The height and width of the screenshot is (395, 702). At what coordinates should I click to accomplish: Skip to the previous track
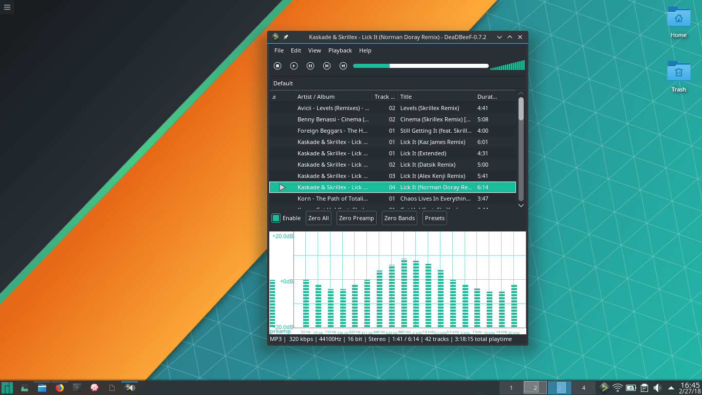click(327, 66)
